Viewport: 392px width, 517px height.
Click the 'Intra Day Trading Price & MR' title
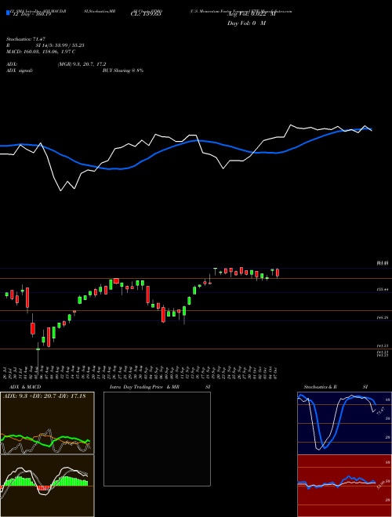point(144,387)
